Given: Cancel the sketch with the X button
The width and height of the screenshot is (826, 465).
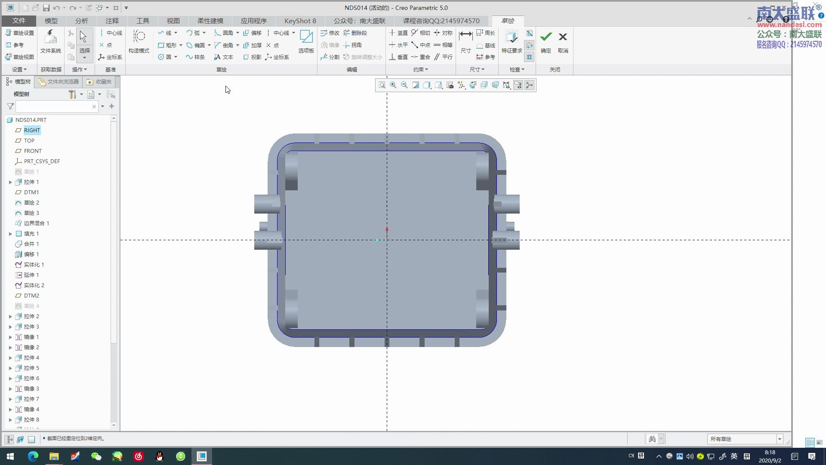Looking at the screenshot, I should 563,37.
